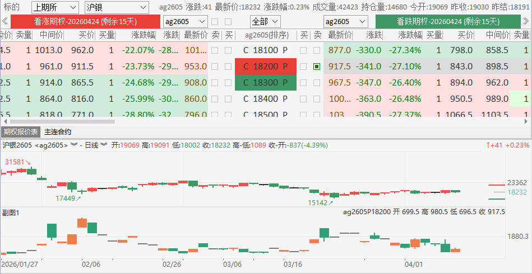Click call-side 最新价 column header
This screenshot has width=532, height=274.
pyautogui.click(x=196, y=35)
